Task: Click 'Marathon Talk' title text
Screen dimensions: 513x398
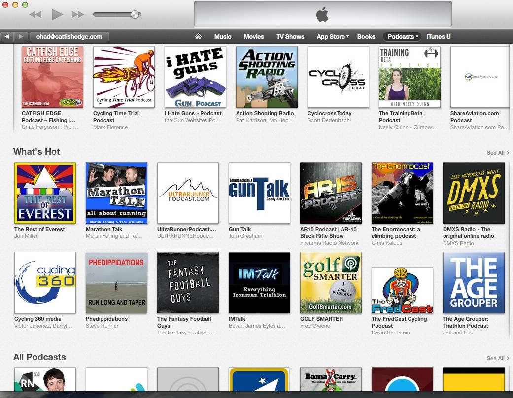Action: [x=104, y=229]
